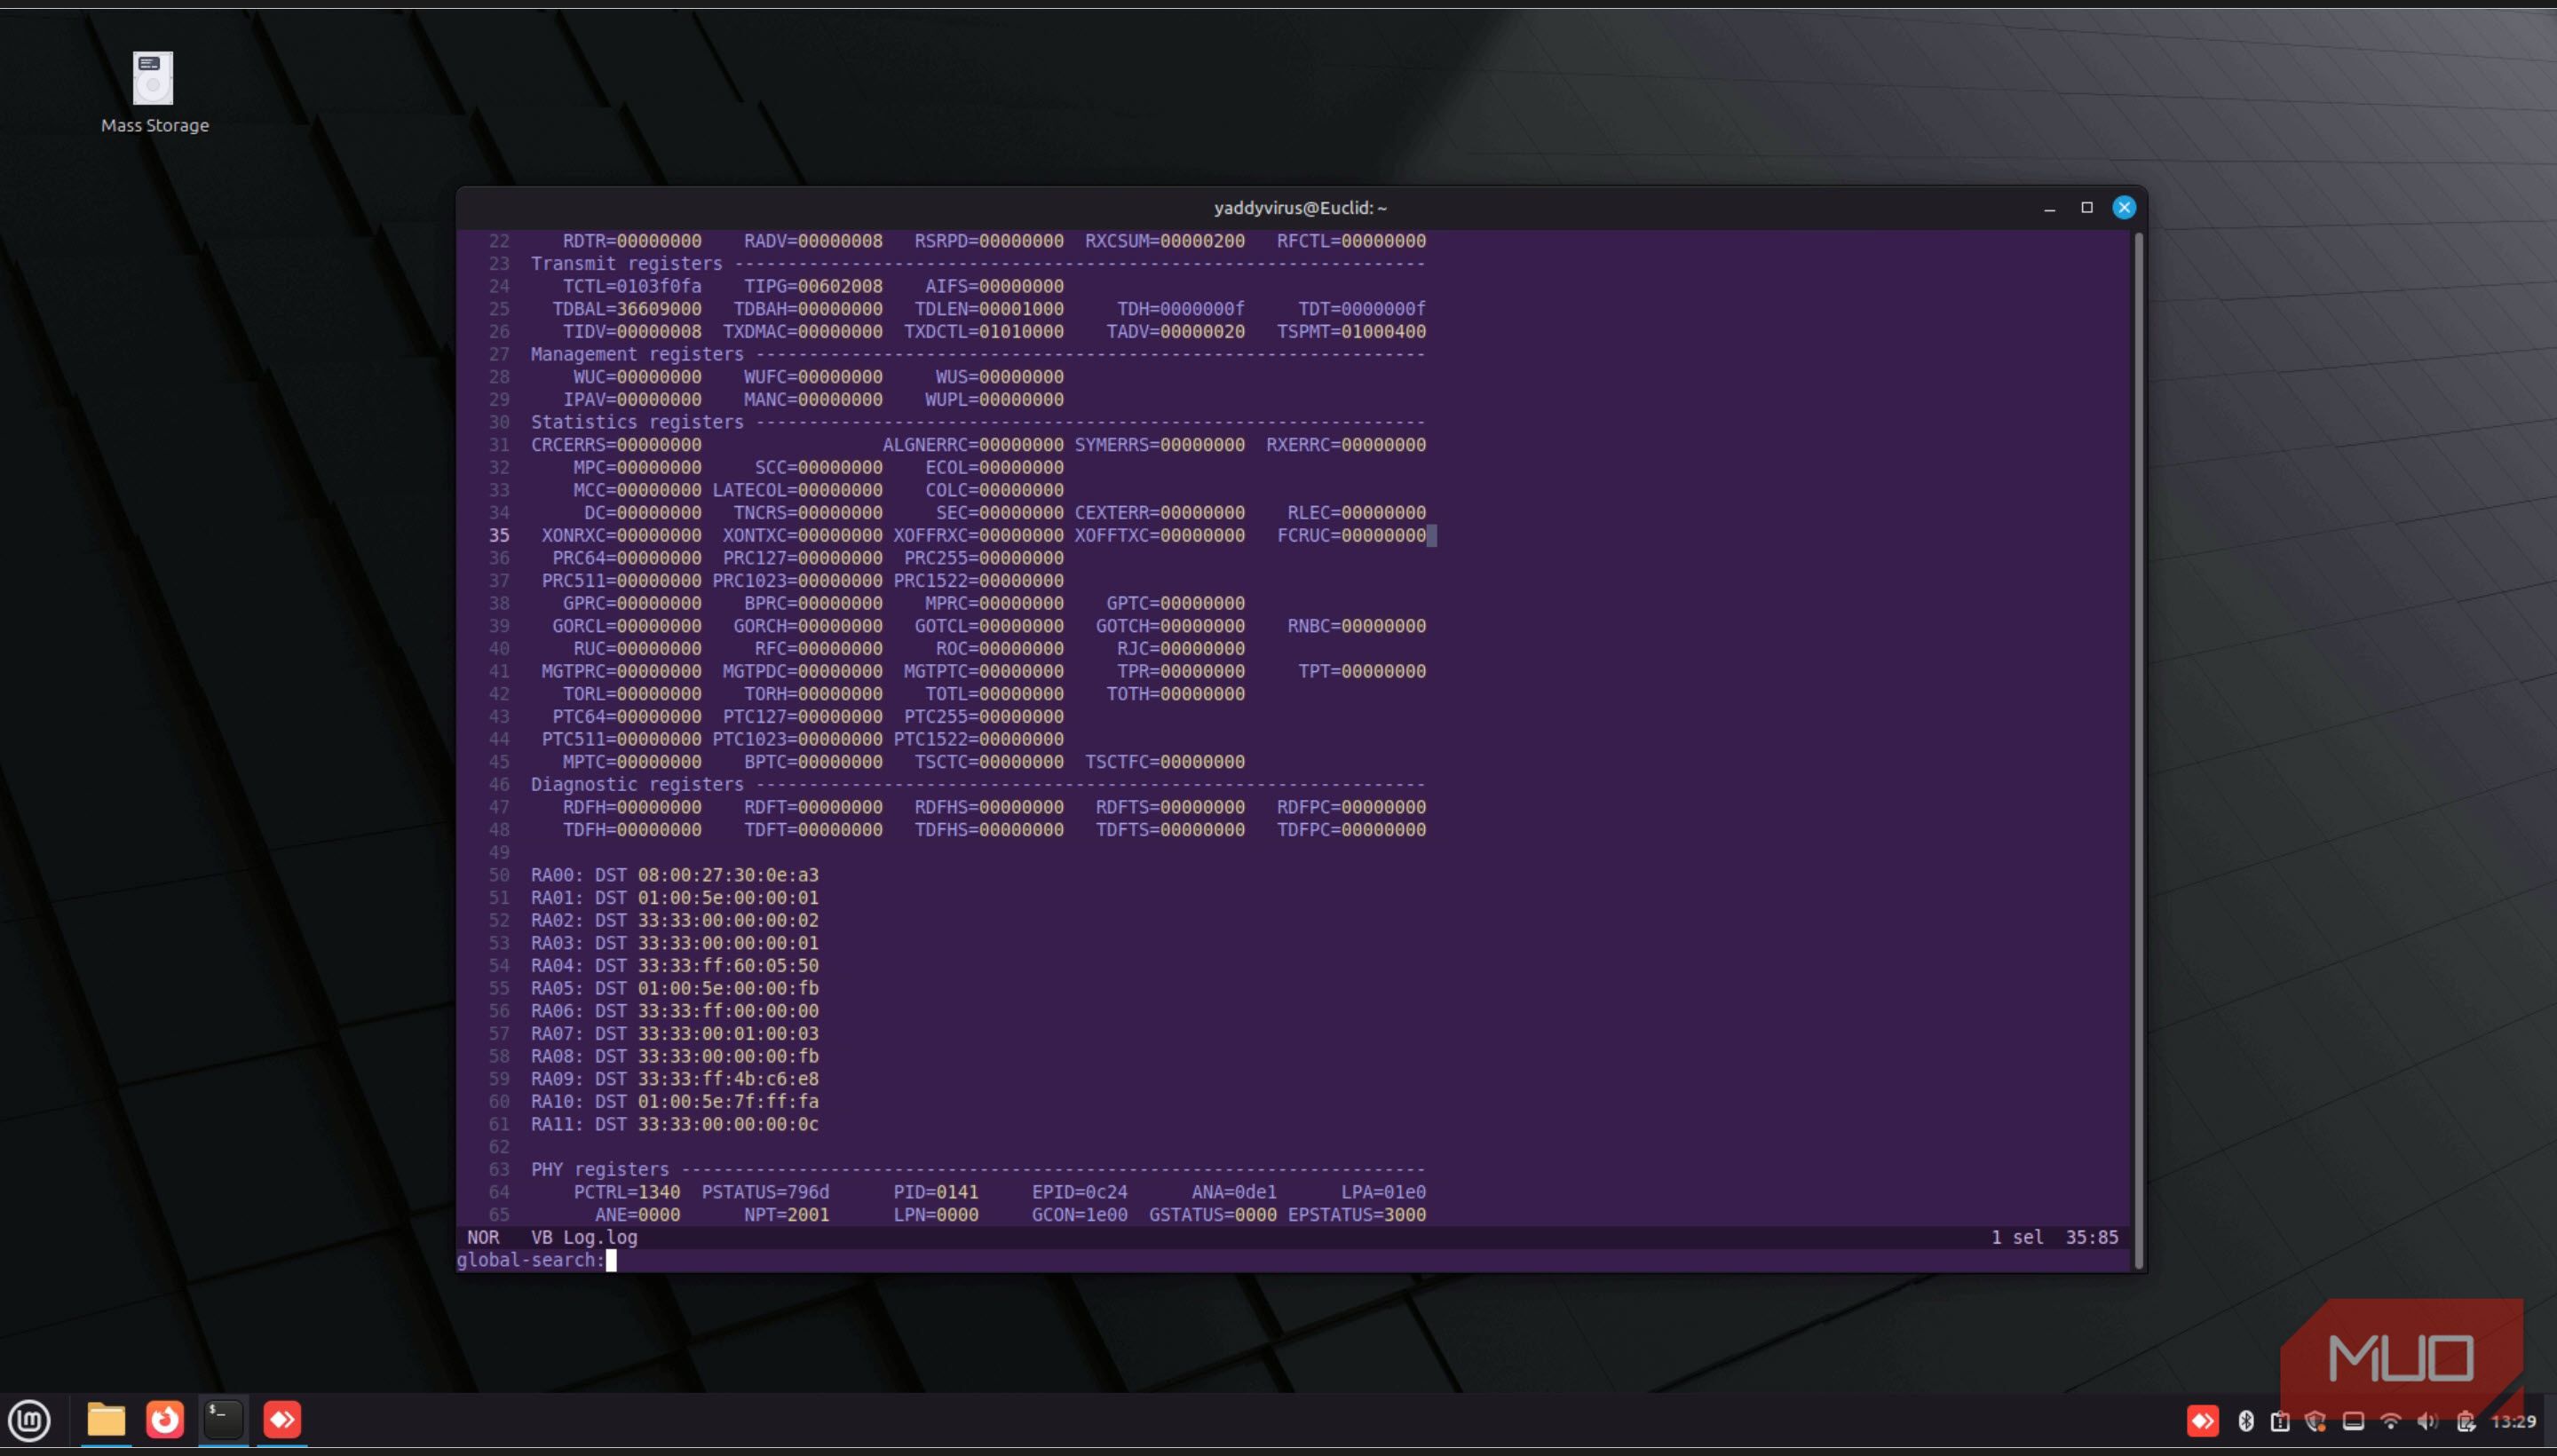Click the TCTL=0103f0fa value
The height and width of the screenshot is (1456, 2557).
click(632, 286)
